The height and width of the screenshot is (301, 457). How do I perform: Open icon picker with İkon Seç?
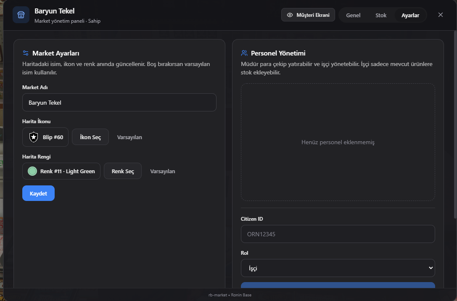point(90,137)
